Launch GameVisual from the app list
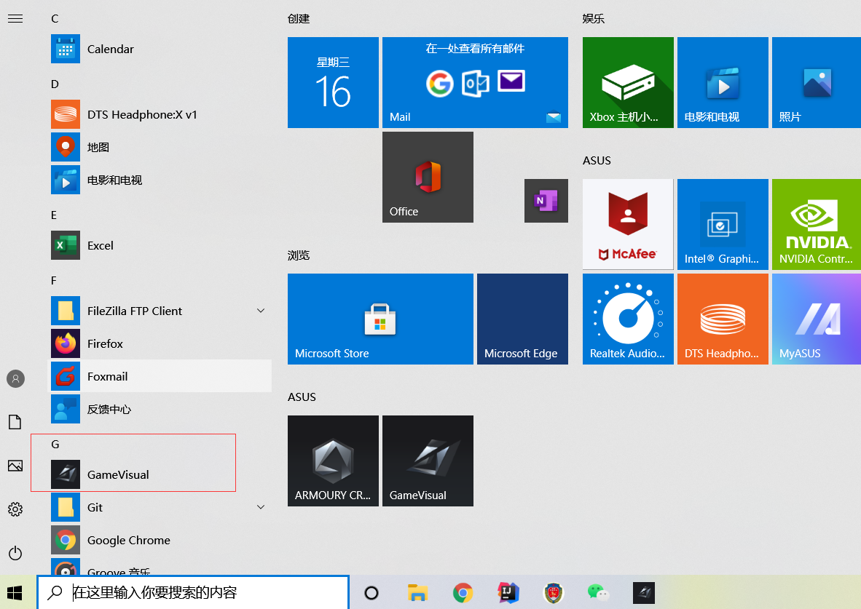Screen dimensions: 861x609 pyautogui.click(x=161, y=474)
